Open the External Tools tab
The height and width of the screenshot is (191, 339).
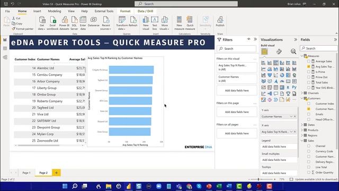[x=104, y=11]
